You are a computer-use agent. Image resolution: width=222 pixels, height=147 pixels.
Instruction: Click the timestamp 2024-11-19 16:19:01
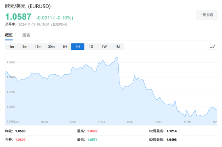(x=34, y=24)
